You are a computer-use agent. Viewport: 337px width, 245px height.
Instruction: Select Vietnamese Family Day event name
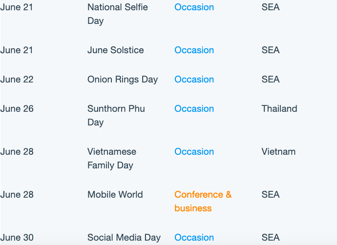(112, 159)
